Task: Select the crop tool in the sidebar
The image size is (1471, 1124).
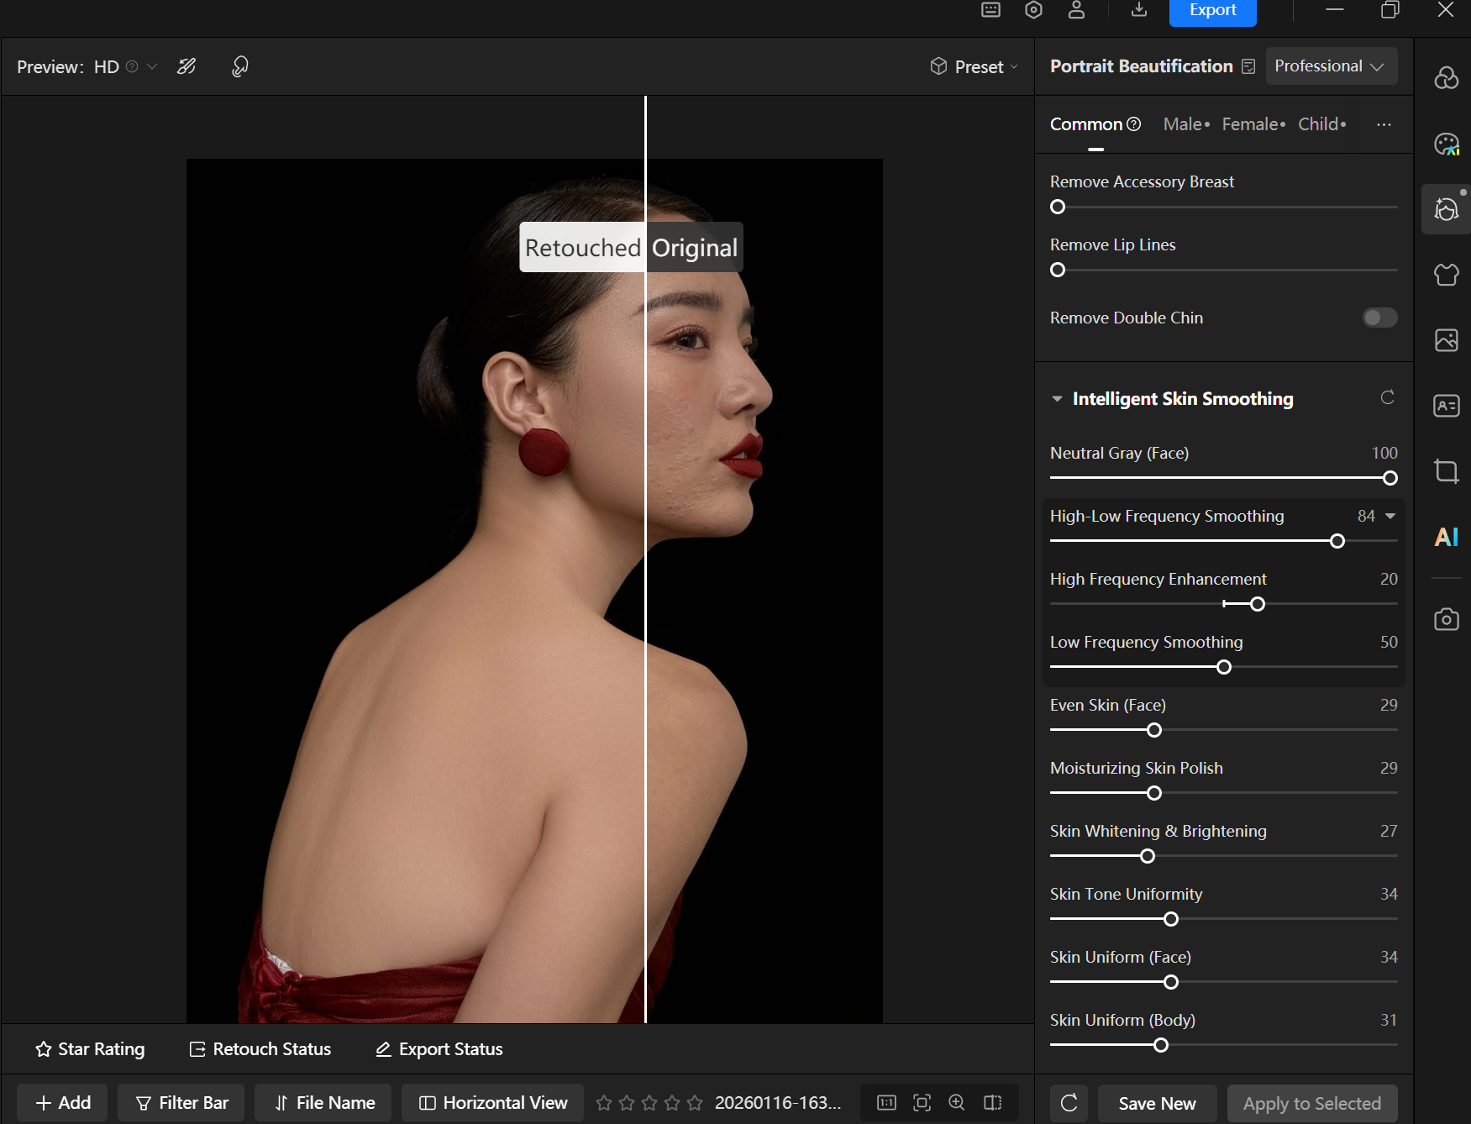Action: point(1446,470)
